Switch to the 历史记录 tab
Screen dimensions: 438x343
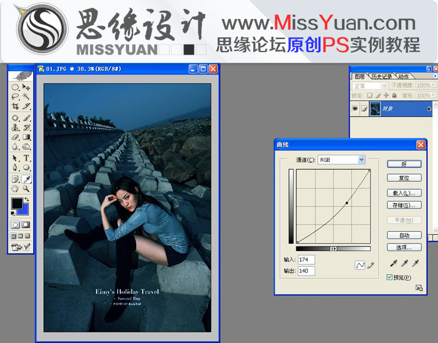click(382, 76)
